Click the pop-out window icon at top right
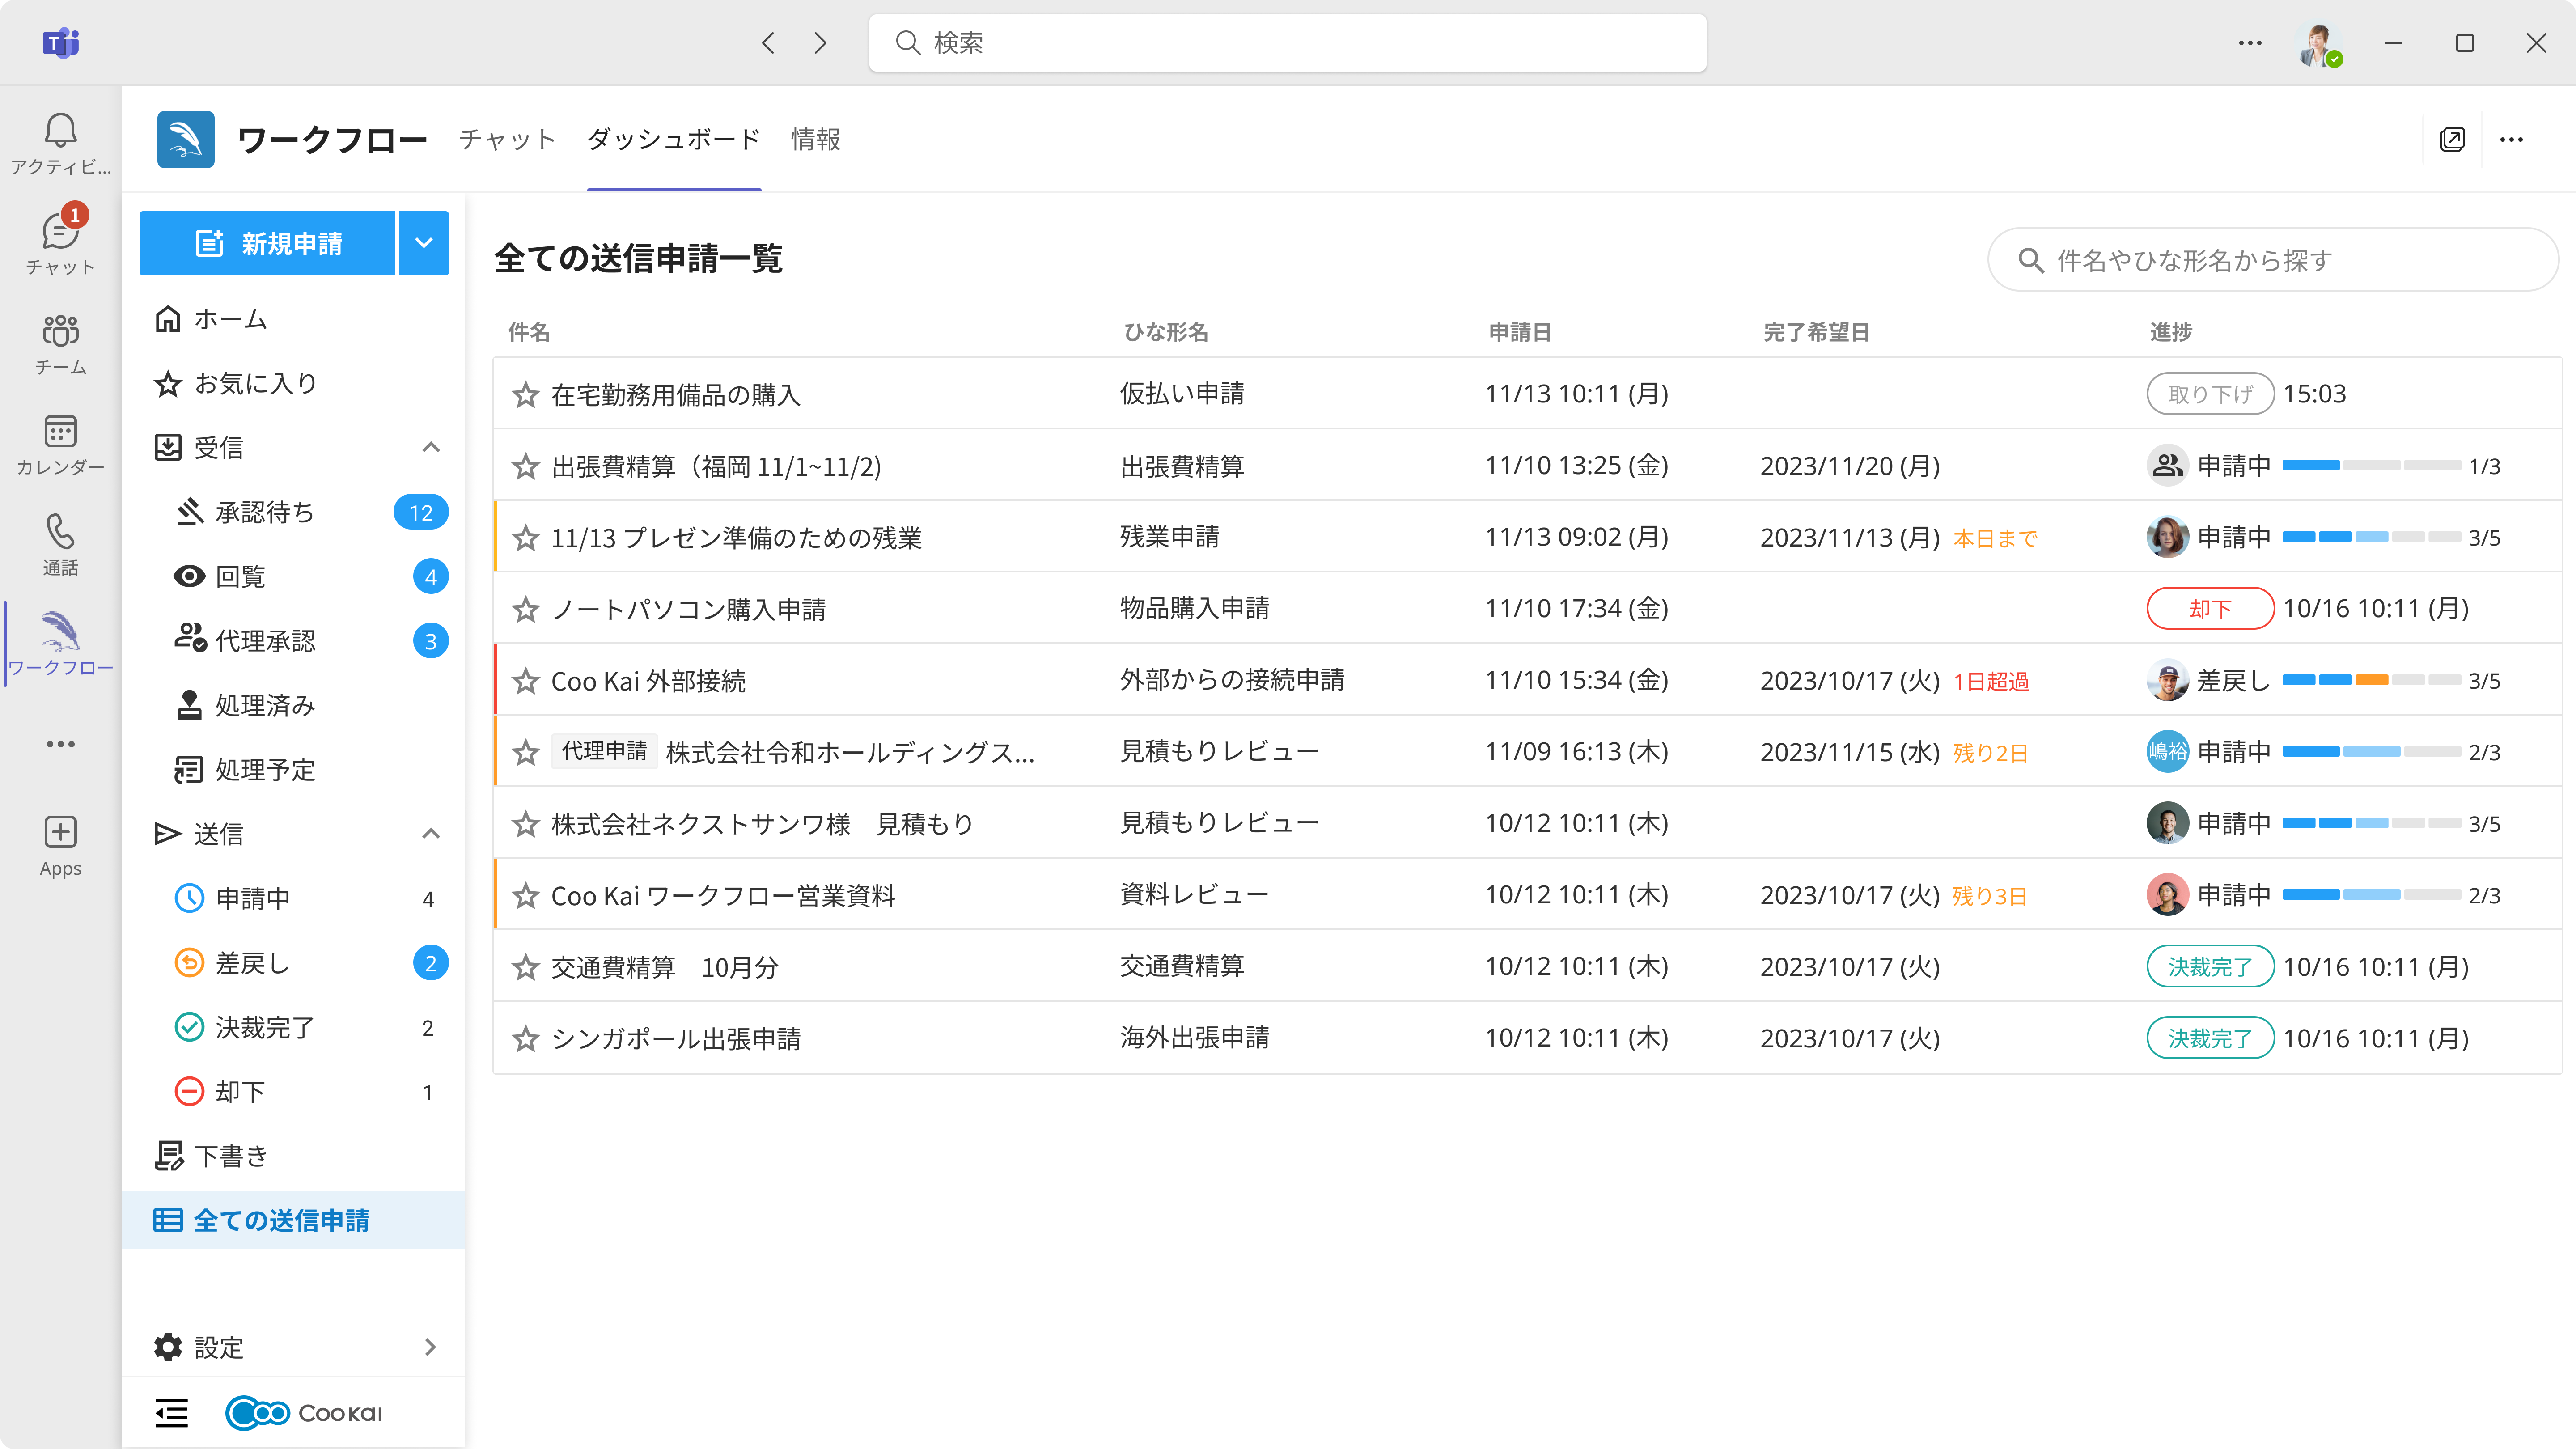The image size is (2576, 1449). click(2452, 139)
